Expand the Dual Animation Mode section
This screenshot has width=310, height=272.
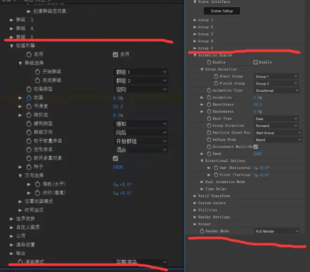pos(202,182)
